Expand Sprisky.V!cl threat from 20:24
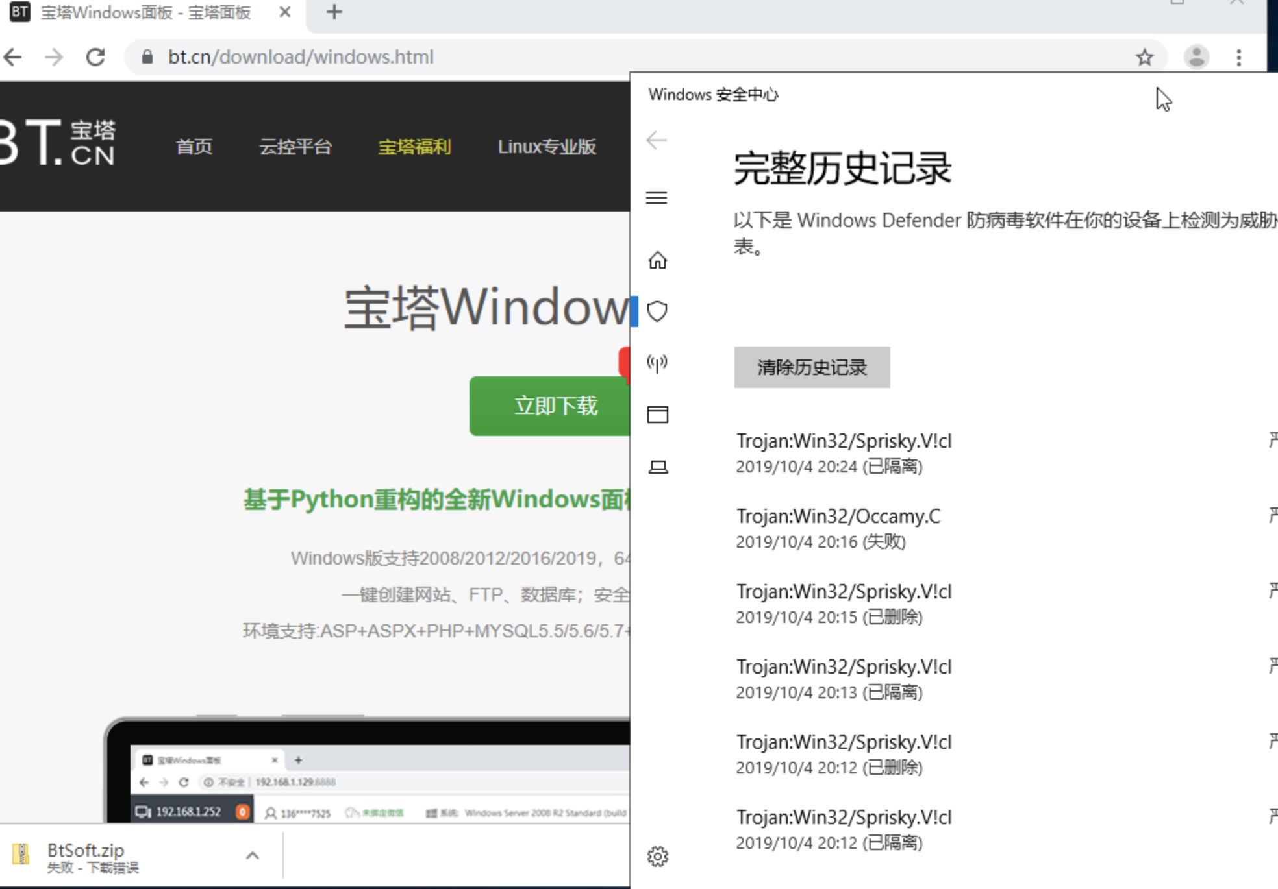Viewport: 1278px width, 889px height. tap(1005, 453)
